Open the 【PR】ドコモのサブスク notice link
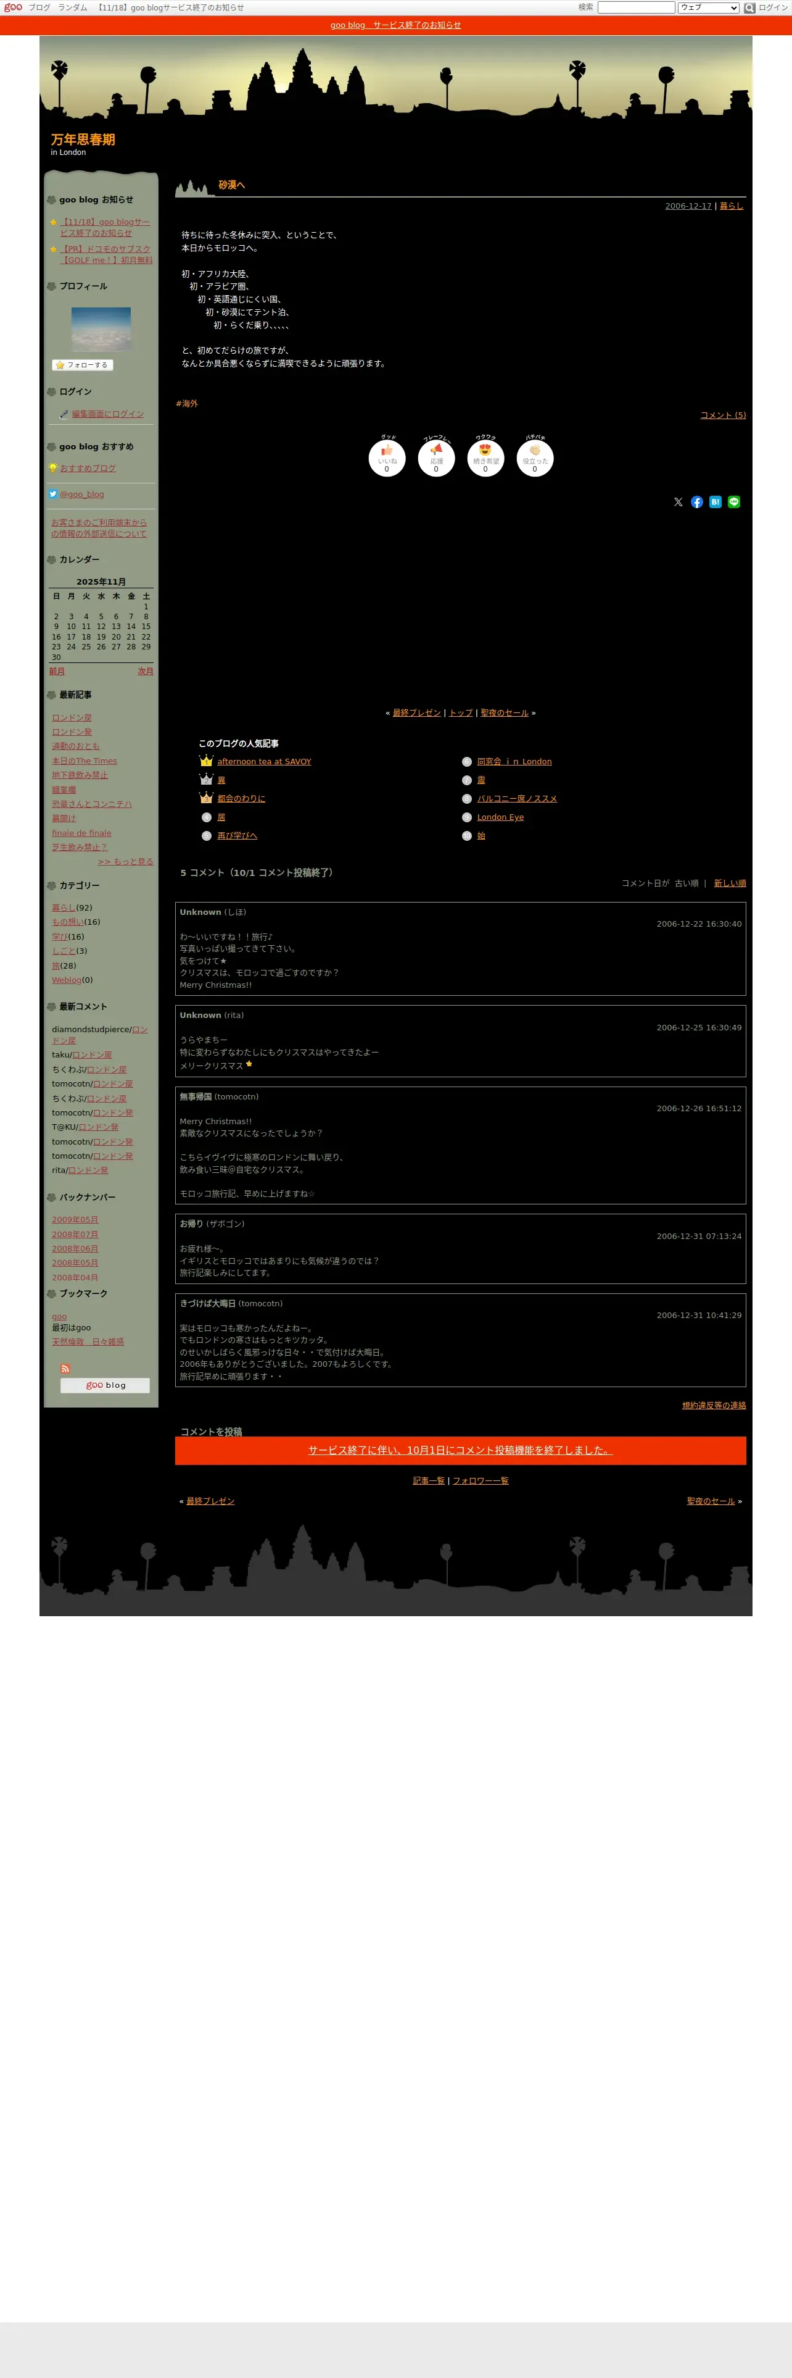 point(106,255)
